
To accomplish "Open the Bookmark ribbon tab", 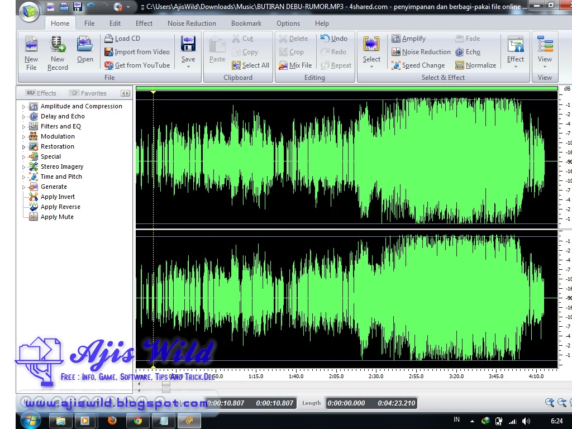I will click(x=246, y=23).
